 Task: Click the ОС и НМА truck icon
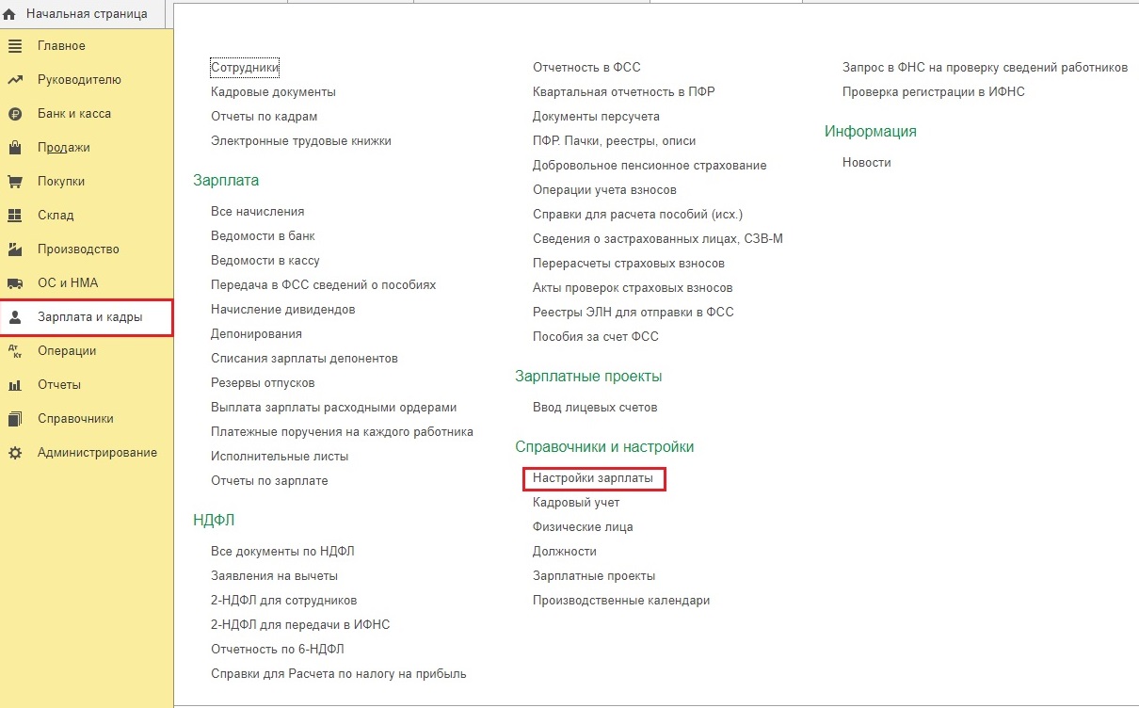15,283
